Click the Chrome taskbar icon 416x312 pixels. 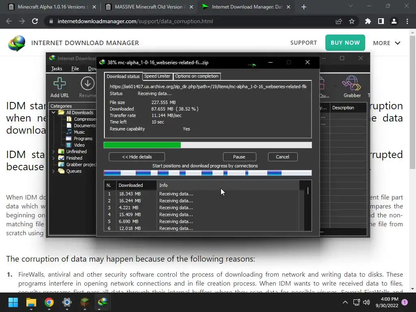(49, 302)
